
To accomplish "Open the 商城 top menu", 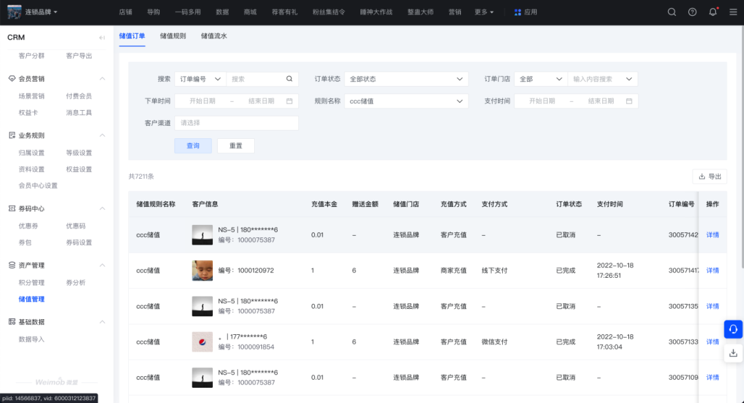I will (250, 12).
